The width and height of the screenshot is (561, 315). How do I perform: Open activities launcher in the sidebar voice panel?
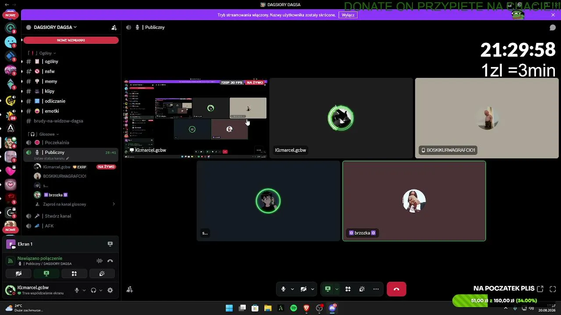(x=74, y=273)
